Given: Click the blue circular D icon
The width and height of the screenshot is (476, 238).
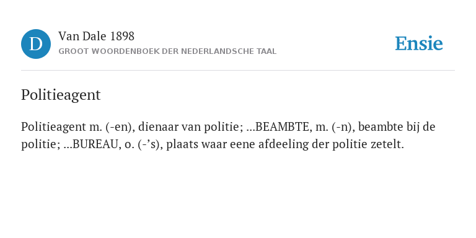Looking at the screenshot, I should 36,44.
